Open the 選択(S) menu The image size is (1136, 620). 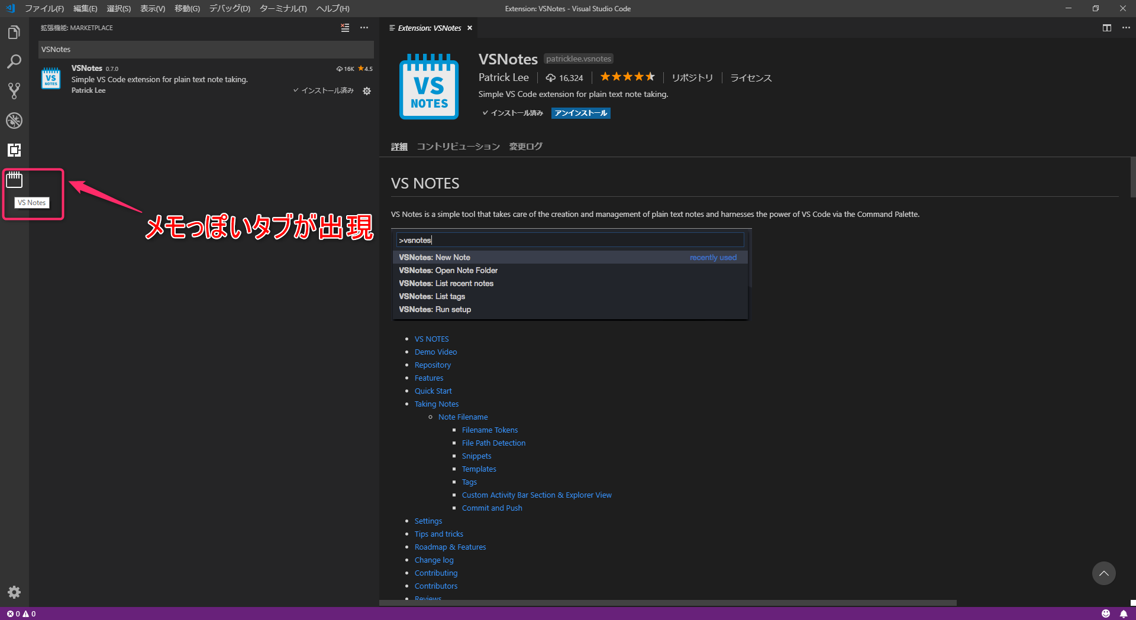[119, 8]
